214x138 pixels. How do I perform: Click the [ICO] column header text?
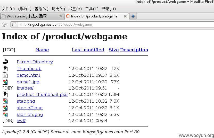[9, 50]
